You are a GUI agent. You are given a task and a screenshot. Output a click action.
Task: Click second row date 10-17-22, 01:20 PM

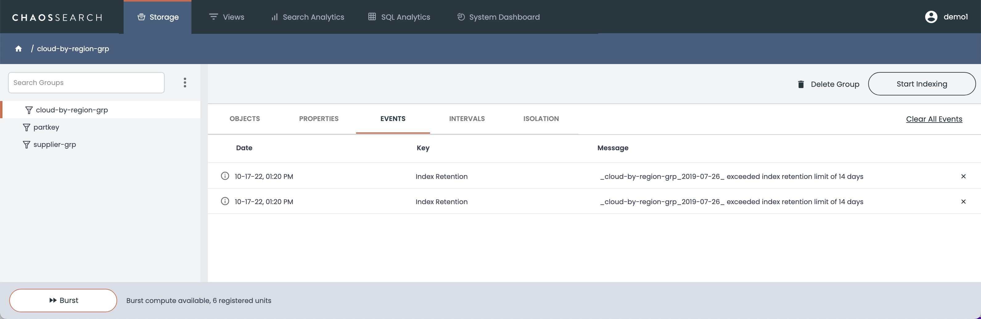[264, 201]
